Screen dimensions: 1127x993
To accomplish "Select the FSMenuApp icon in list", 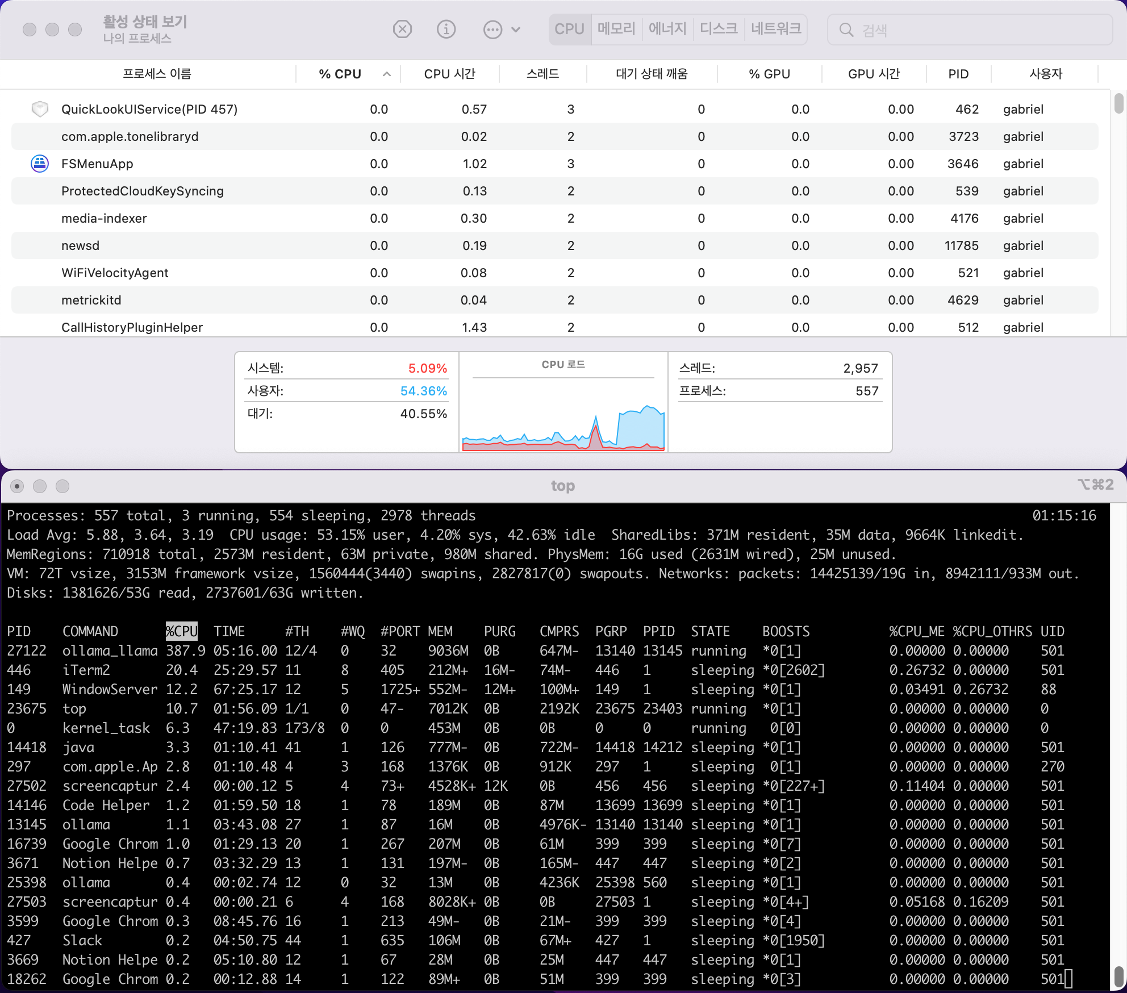I will click(39, 164).
